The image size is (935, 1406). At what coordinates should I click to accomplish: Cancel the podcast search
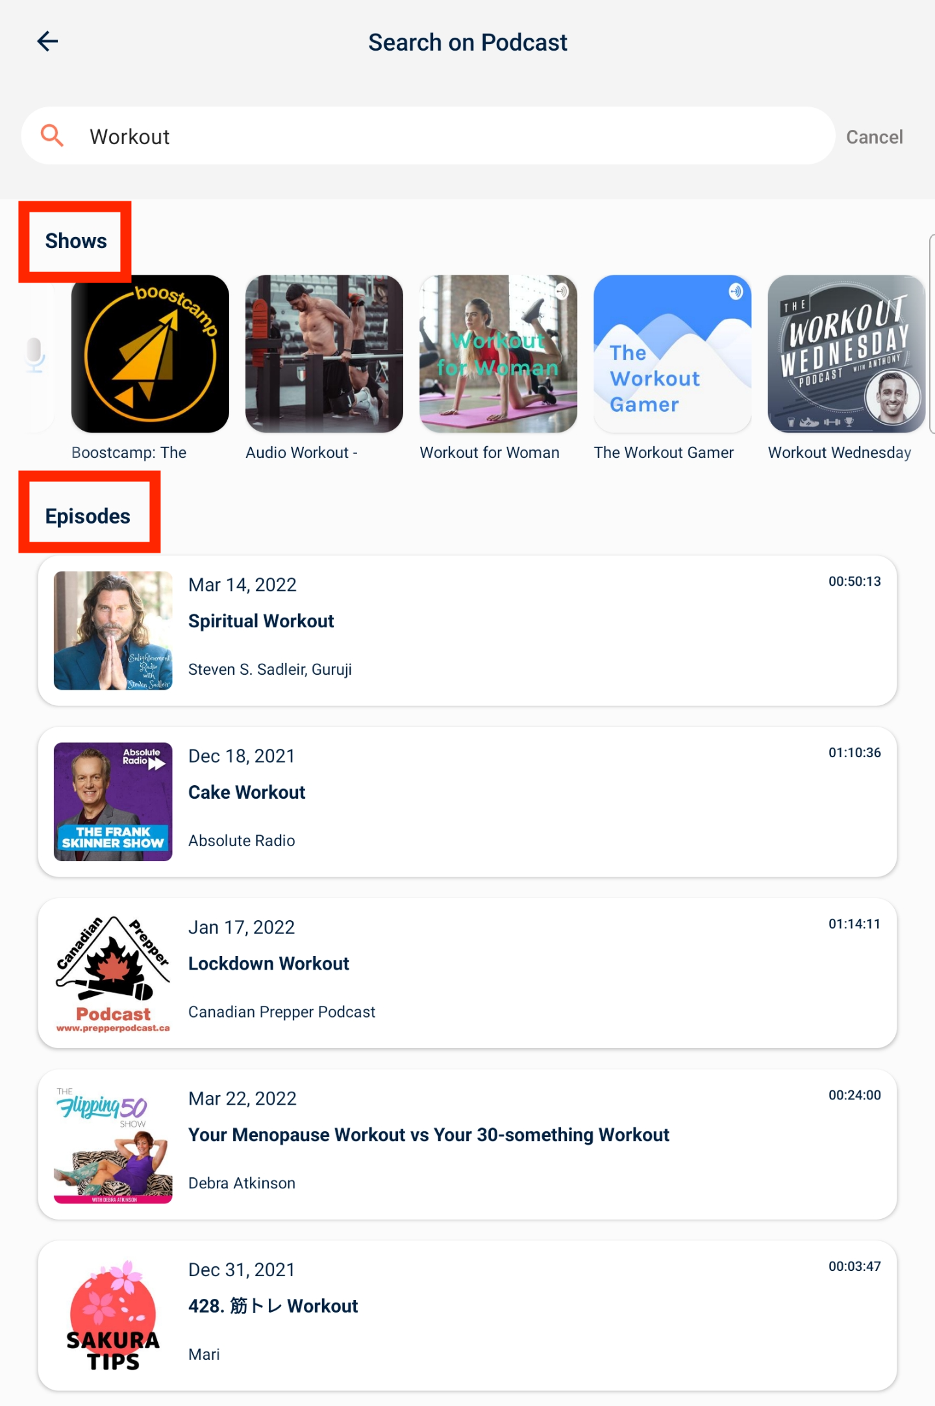(x=874, y=137)
